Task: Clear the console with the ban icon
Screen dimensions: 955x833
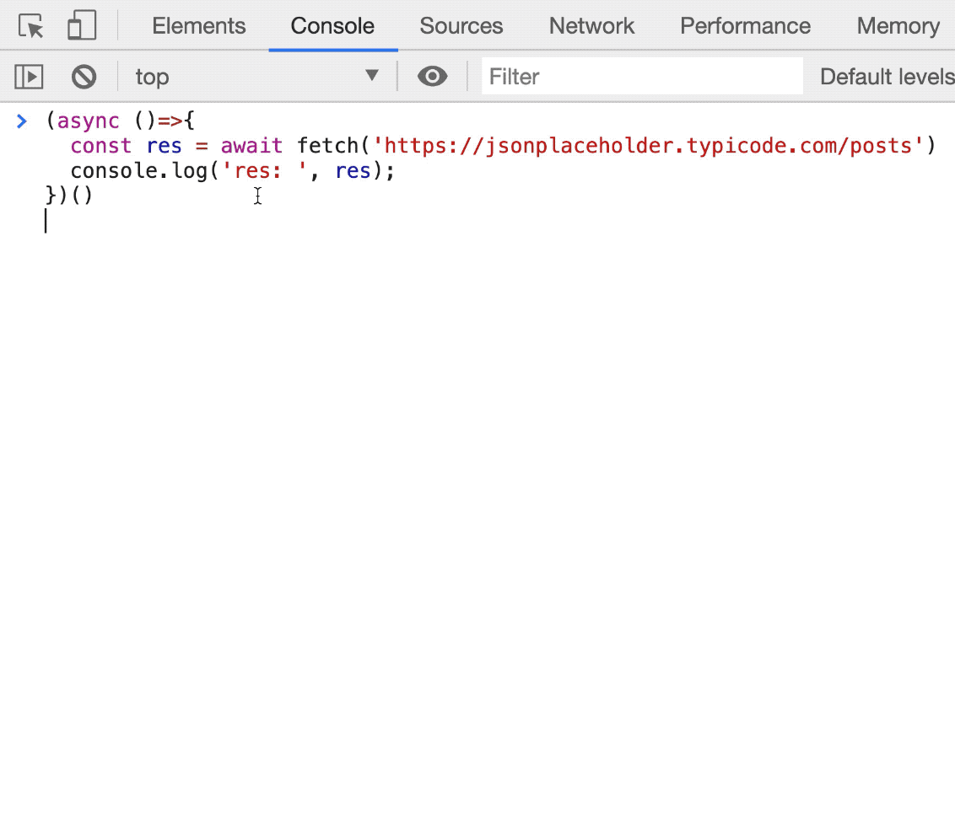Action: tap(84, 77)
